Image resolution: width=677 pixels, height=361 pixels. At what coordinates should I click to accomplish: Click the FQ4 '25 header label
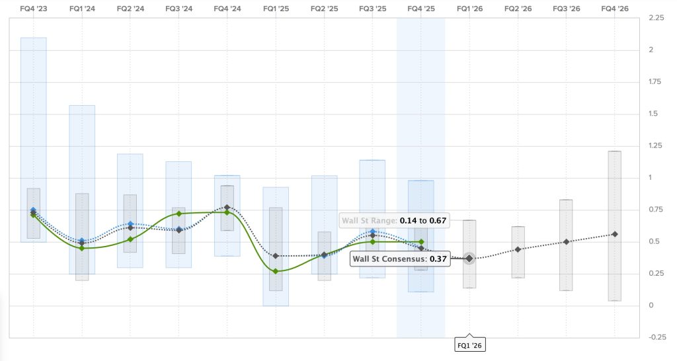(421, 9)
